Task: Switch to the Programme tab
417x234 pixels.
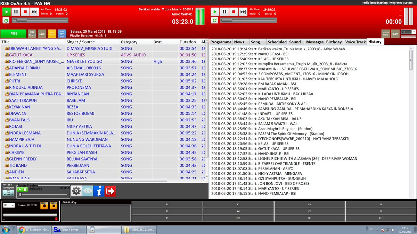Action: [221, 42]
